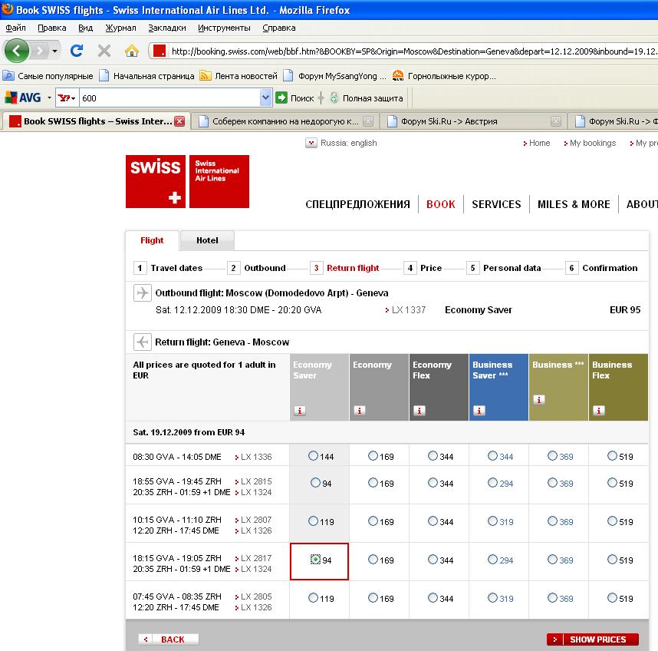Open the SERVICES navigation item
The image size is (658, 651).
496,204
